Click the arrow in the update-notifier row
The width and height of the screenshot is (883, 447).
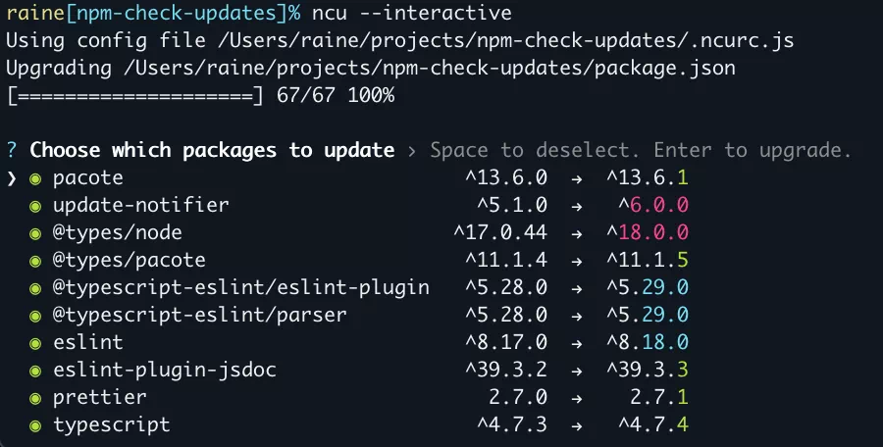click(578, 207)
